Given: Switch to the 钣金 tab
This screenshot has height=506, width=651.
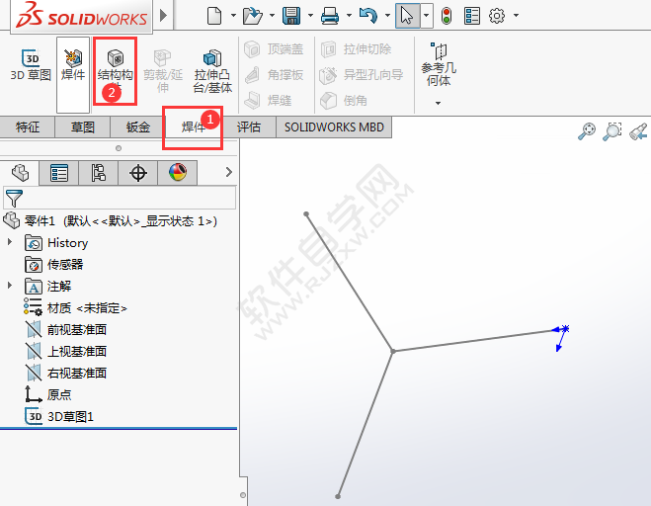Looking at the screenshot, I should pyautogui.click(x=138, y=126).
